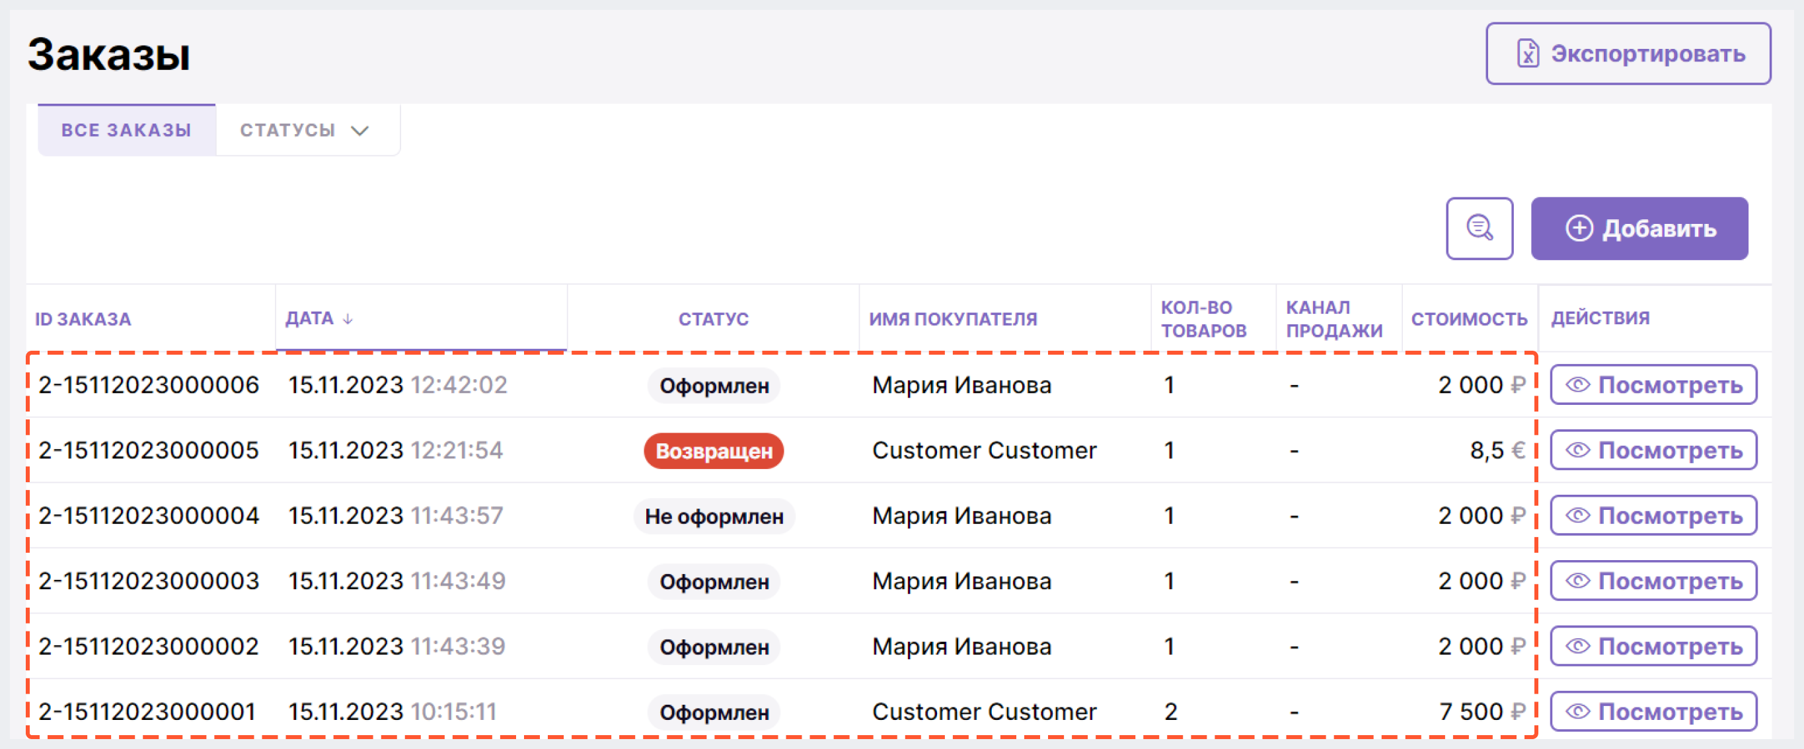Click the Кол-во товаров column header

pos(1203,318)
